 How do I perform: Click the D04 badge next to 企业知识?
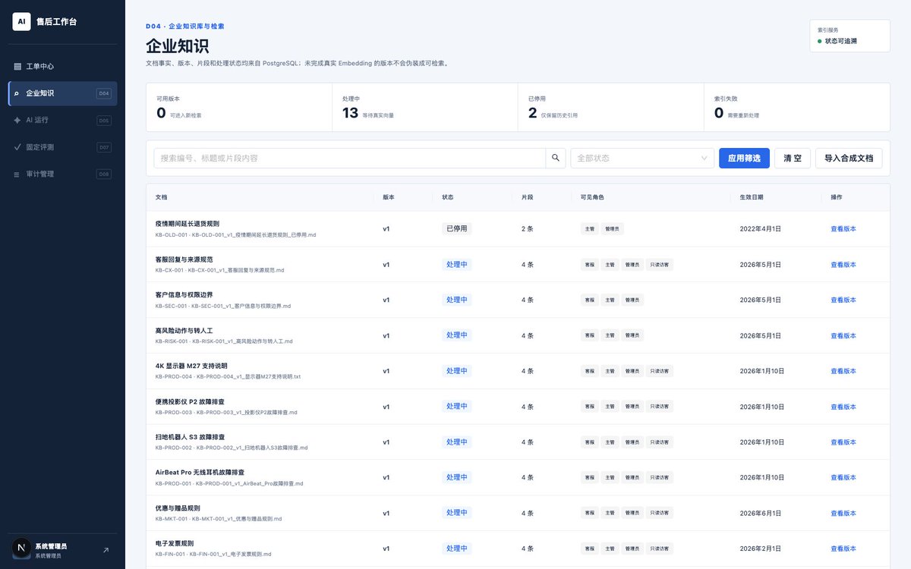[104, 93]
